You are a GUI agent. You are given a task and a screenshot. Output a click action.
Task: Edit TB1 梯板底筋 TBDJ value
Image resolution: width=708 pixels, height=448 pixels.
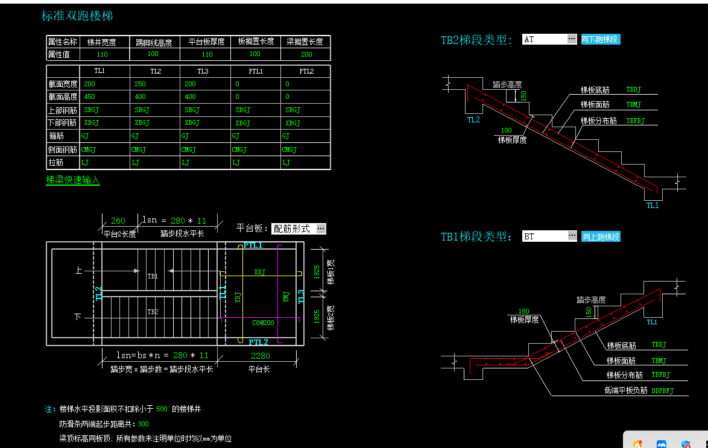659,344
